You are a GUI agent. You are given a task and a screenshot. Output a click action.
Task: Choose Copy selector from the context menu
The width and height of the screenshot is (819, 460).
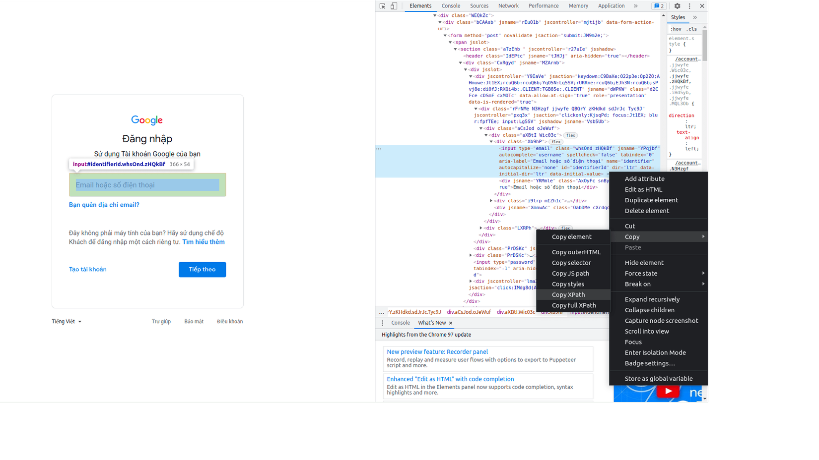(x=572, y=263)
